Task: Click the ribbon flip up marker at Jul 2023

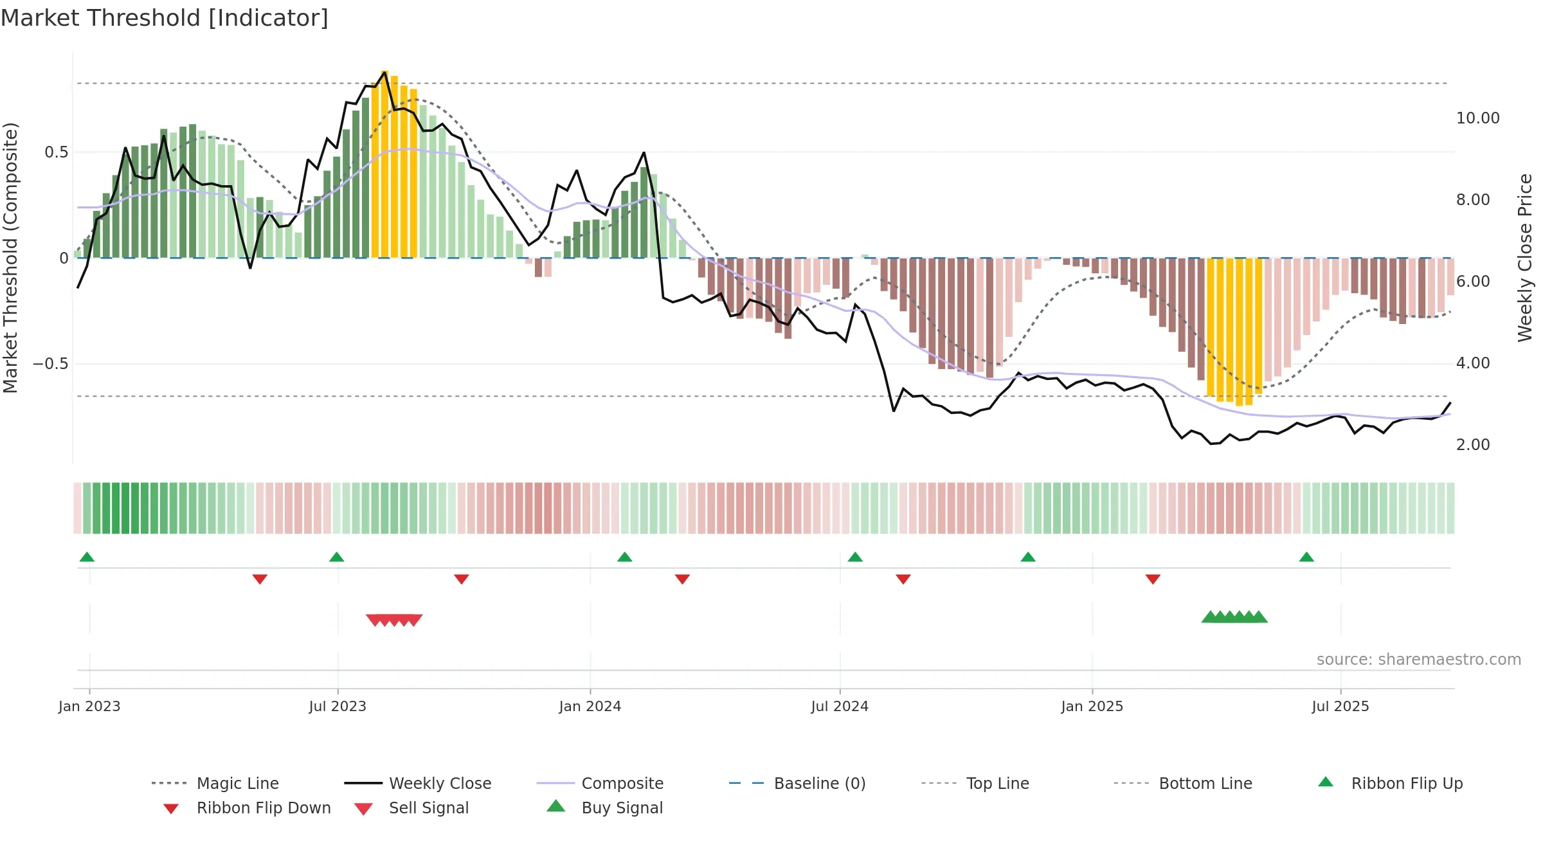Action: pyautogui.click(x=336, y=557)
